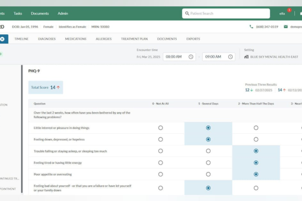Open clock picker for 08:00 AM start time
302x201 pixels.
191,57
